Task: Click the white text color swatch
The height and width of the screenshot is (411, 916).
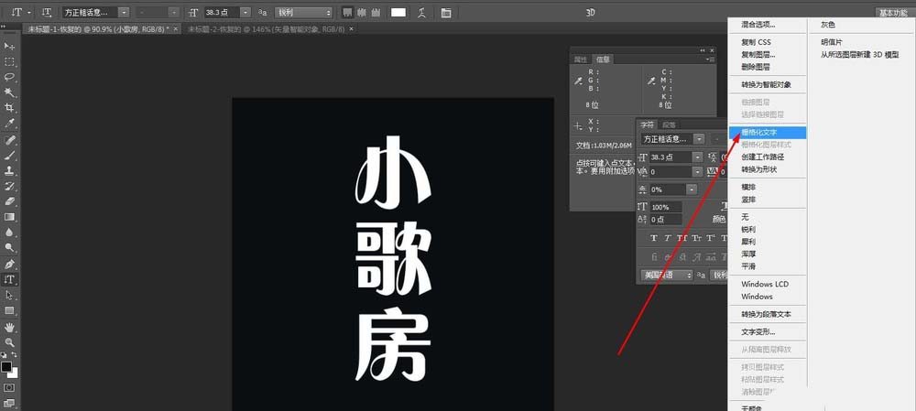Action: point(398,13)
